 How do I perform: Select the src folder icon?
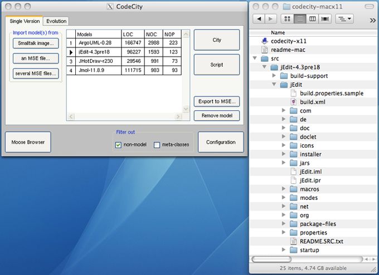coord(265,58)
